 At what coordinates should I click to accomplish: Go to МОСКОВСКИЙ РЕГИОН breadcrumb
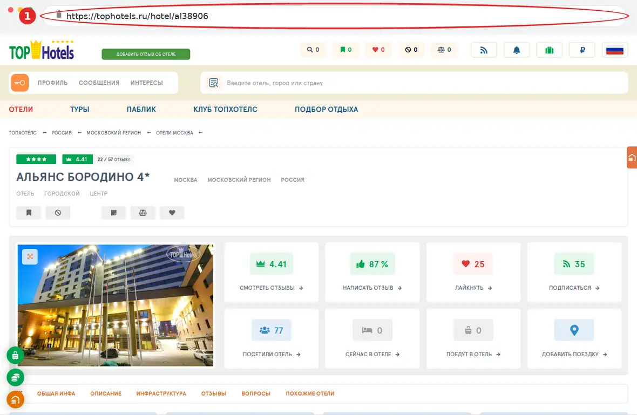(114, 133)
